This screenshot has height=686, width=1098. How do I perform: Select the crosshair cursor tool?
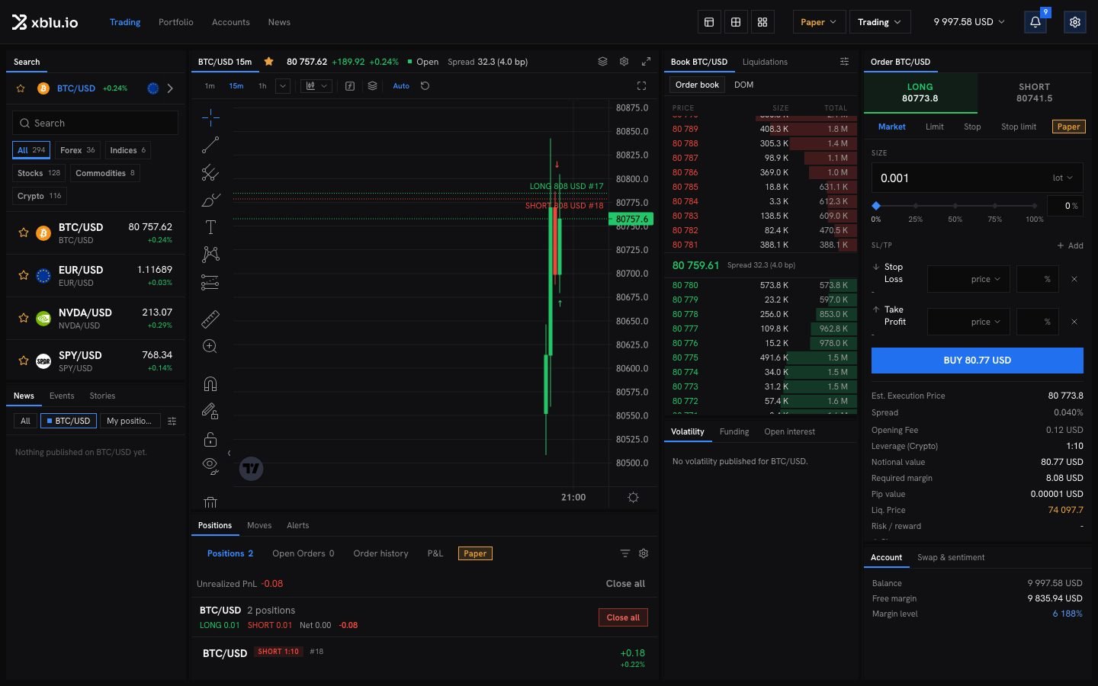point(210,117)
